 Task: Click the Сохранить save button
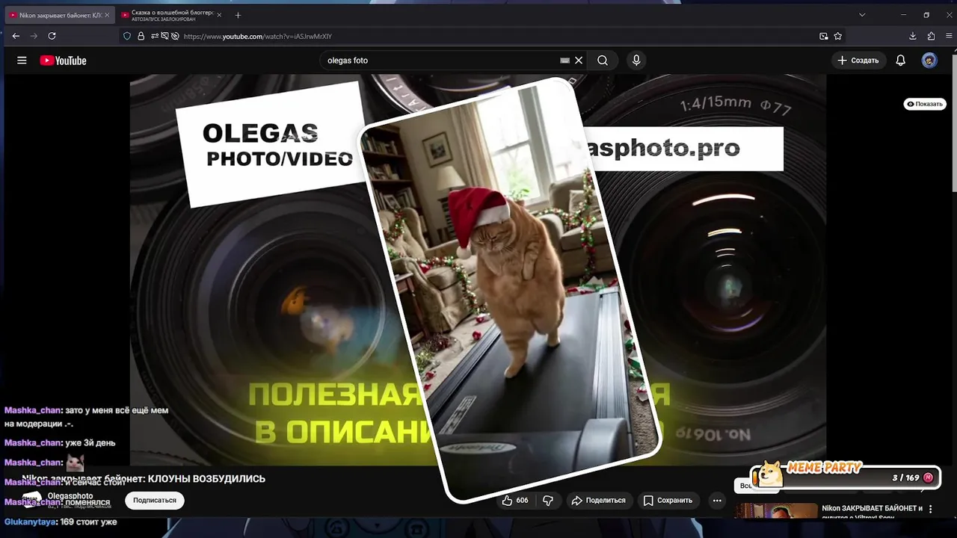pyautogui.click(x=668, y=501)
